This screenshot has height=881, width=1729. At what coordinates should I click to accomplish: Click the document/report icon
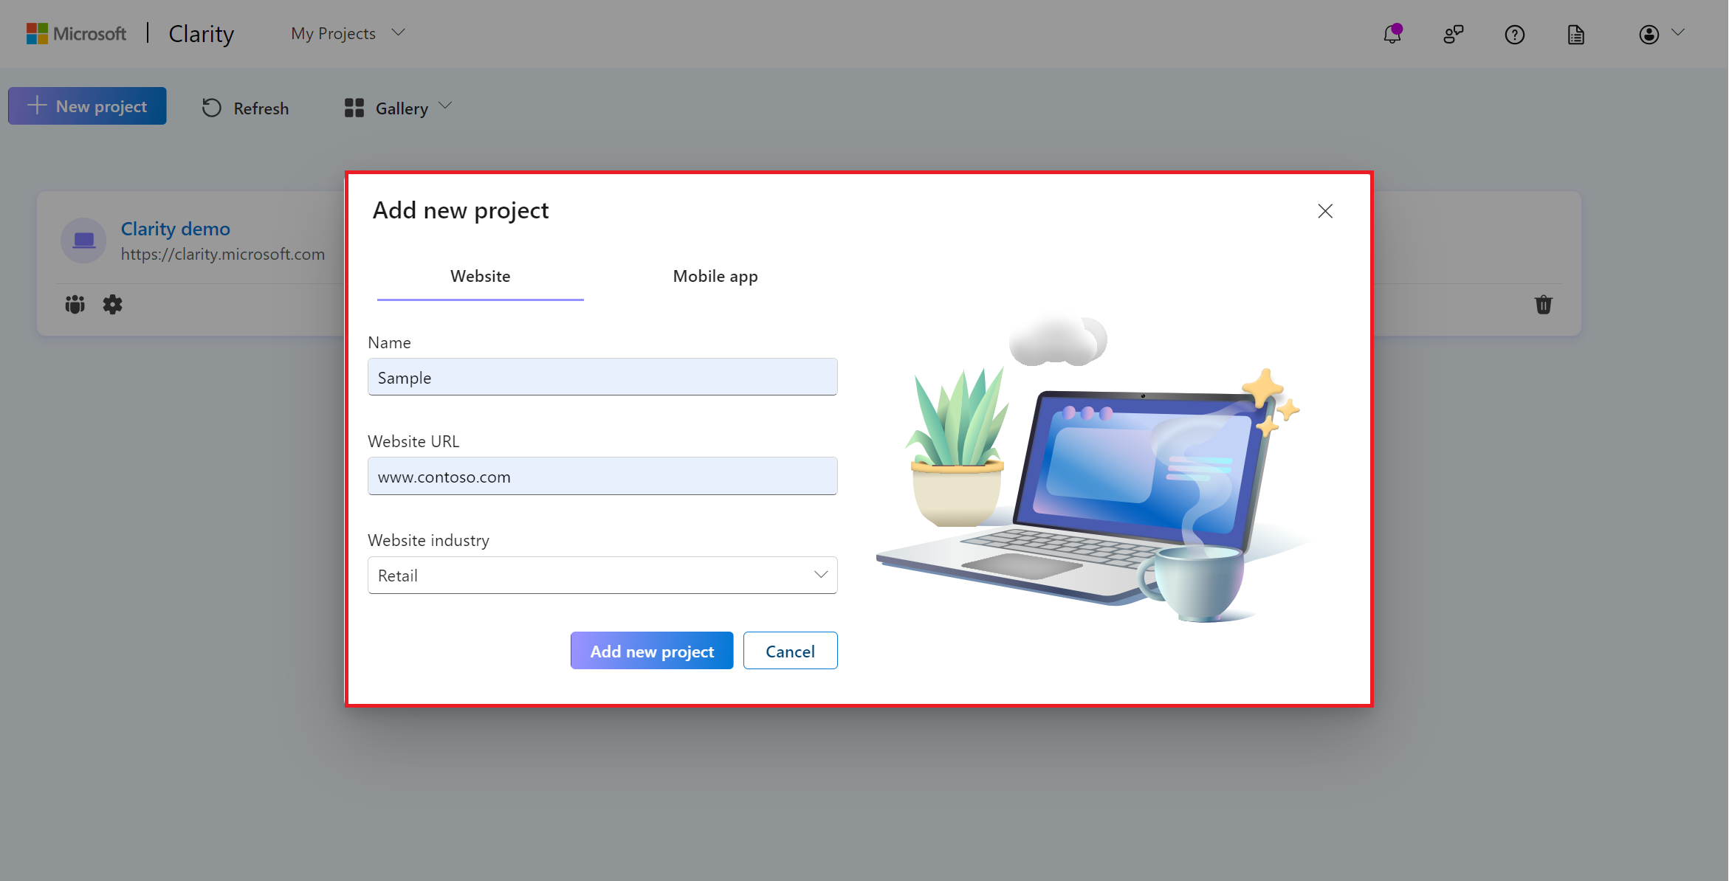coord(1576,34)
